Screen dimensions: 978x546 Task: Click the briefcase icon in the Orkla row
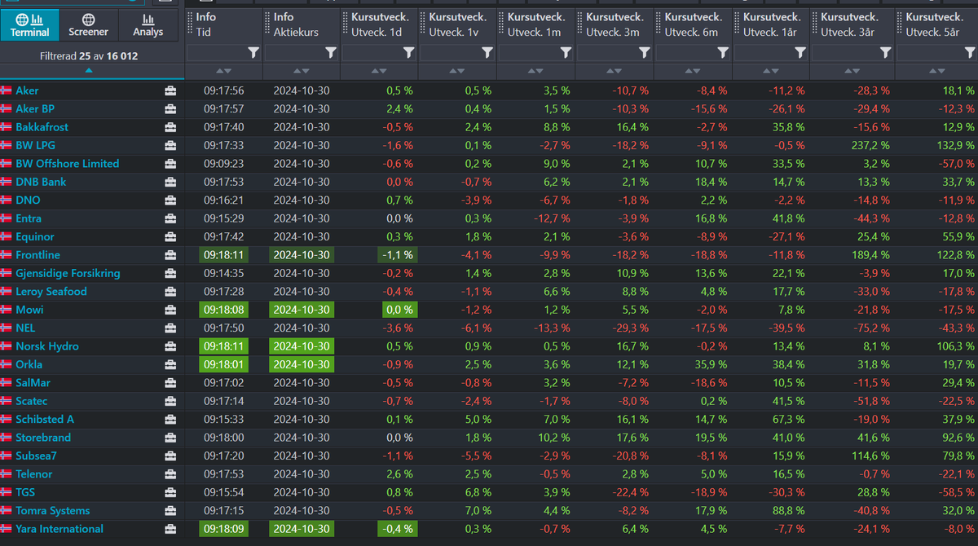tap(170, 364)
